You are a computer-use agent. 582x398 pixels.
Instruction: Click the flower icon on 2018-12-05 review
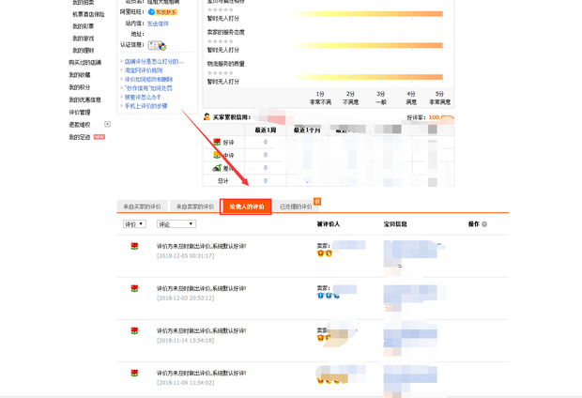pos(134,246)
